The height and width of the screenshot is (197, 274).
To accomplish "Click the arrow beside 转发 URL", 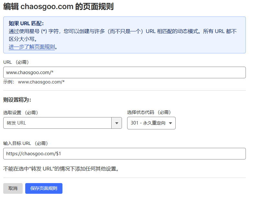I will point(116,123).
